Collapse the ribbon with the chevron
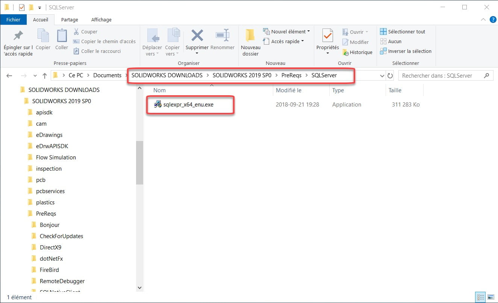 (x=483, y=20)
